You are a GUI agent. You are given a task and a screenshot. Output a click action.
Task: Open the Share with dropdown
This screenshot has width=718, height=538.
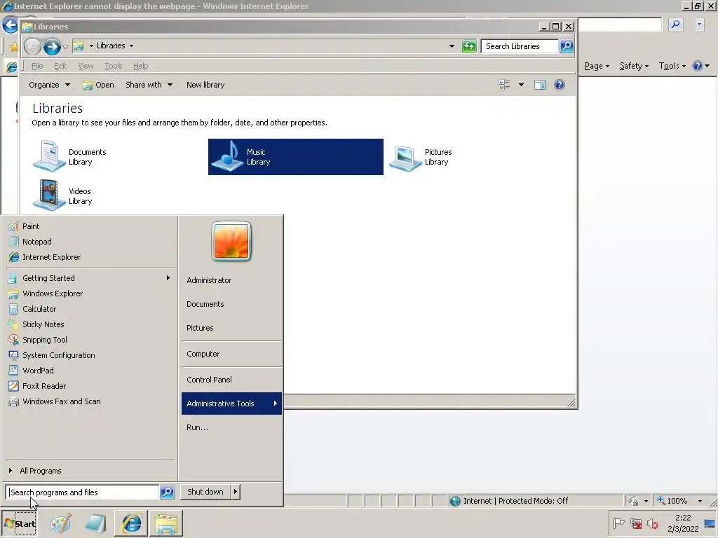tap(149, 85)
